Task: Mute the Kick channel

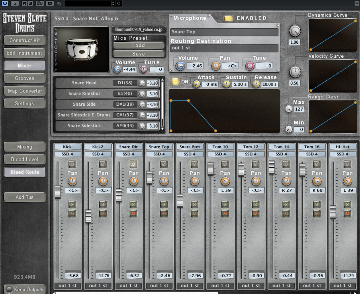Action: [x=72, y=214]
